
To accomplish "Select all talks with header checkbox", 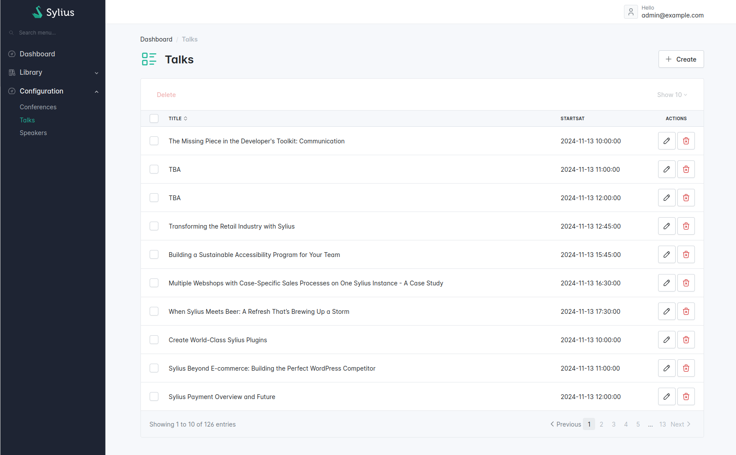I will (154, 118).
